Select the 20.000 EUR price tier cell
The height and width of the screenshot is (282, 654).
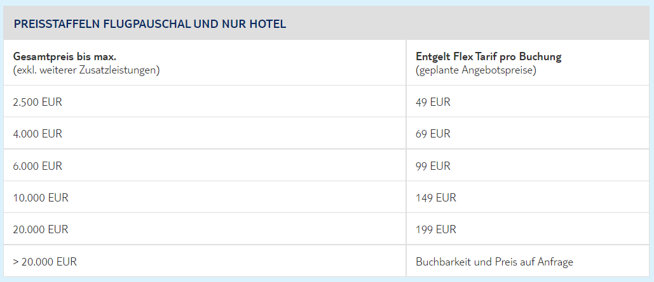tap(41, 229)
